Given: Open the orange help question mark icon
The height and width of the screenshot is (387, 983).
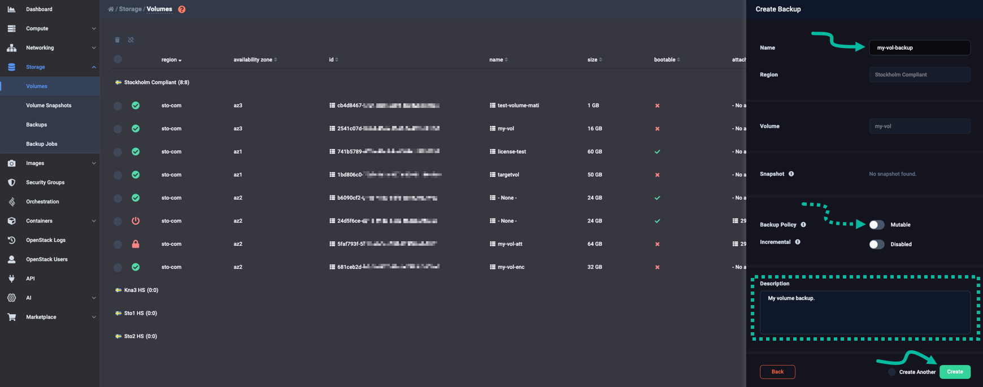Looking at the screenshot, I should pos(182,9).
